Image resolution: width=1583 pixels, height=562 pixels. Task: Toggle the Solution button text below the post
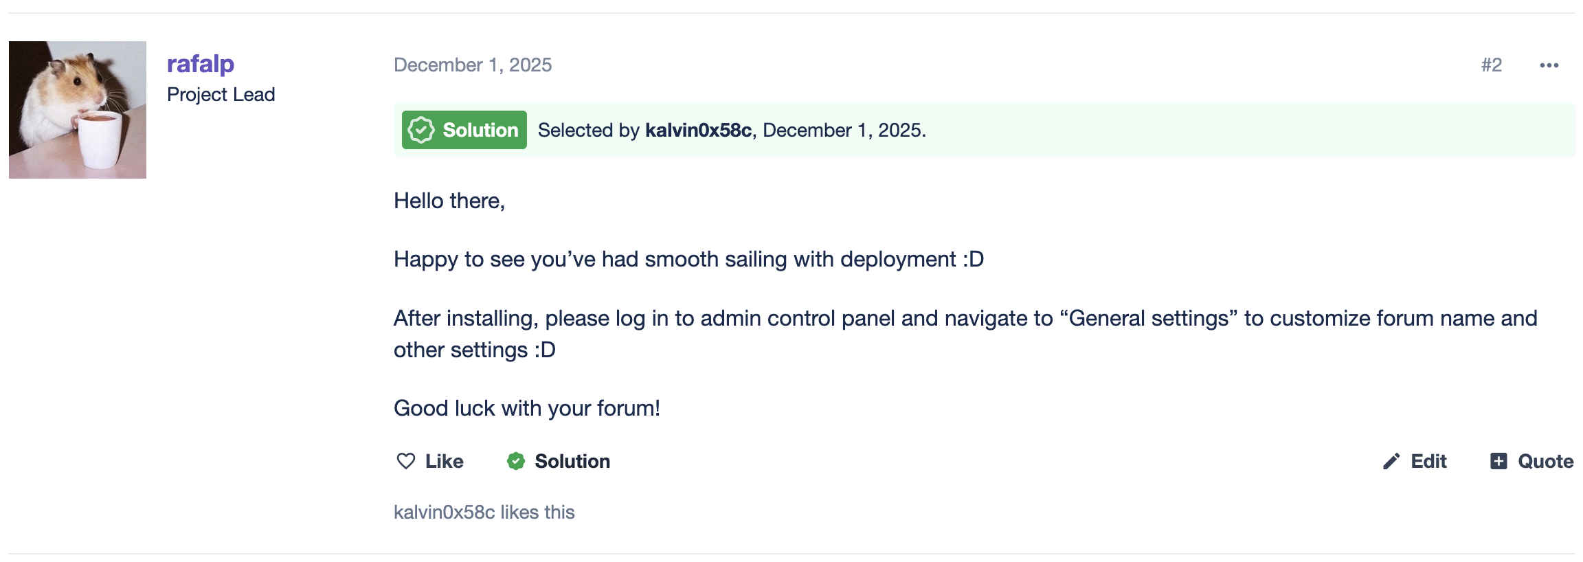pyautogui.click(x=572, y=461)
